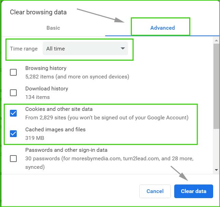Click the scrollbar down arrow

tap(216, 170)
